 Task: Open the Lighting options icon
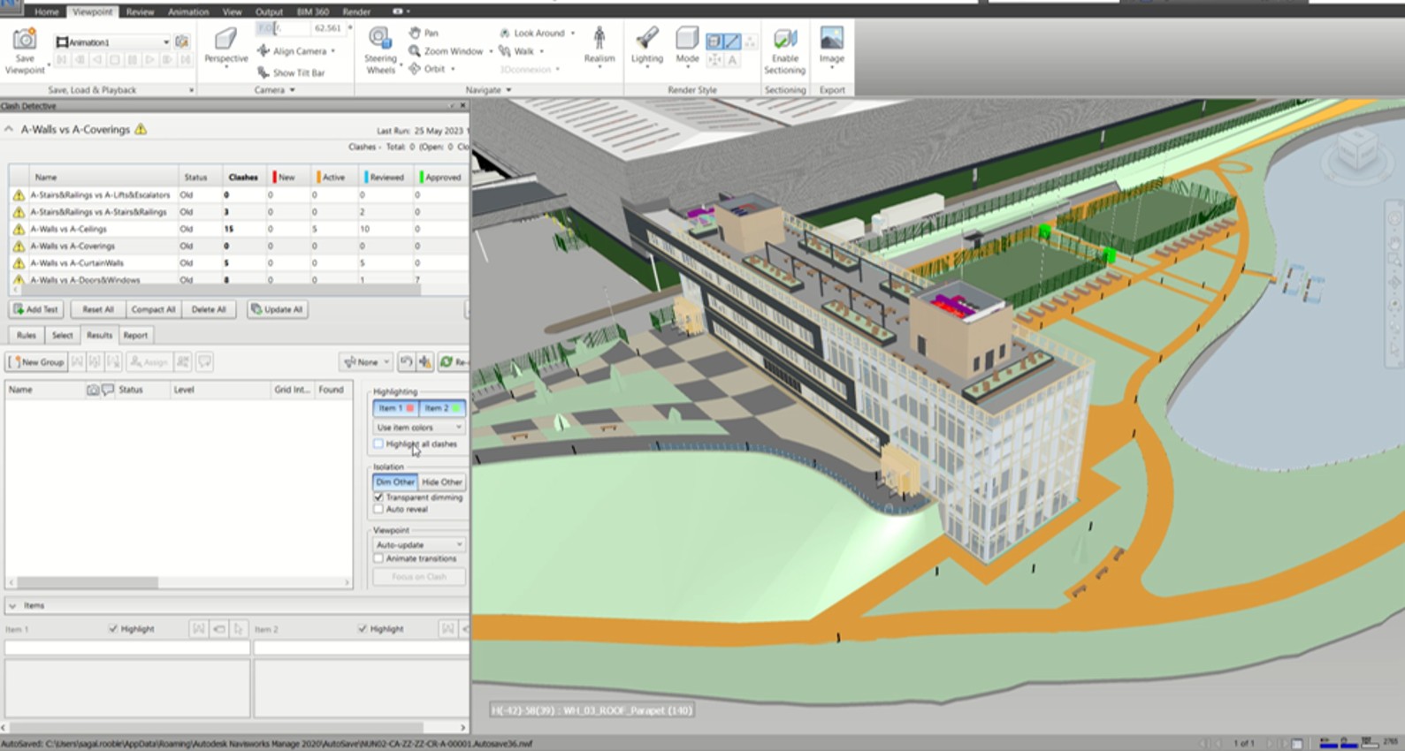coord(647,39)
